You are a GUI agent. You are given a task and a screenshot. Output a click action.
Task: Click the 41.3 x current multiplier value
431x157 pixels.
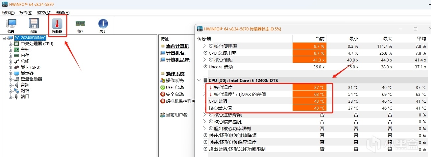coord(319,60)
